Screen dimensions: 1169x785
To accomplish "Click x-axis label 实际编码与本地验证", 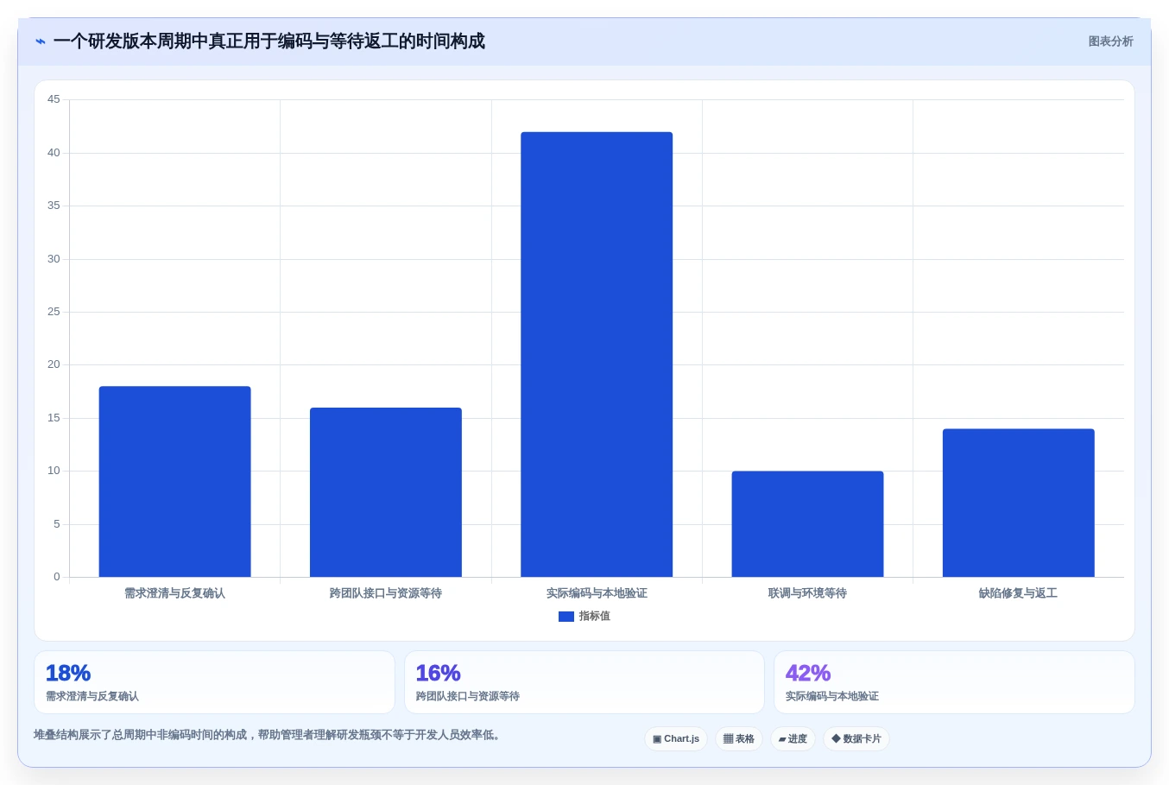I will click(597, 593).
